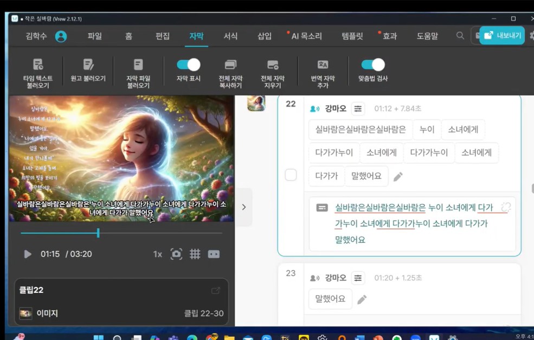
Task: Click the 전체 자막 복사하기 icon
Action: tap(230, 65)
